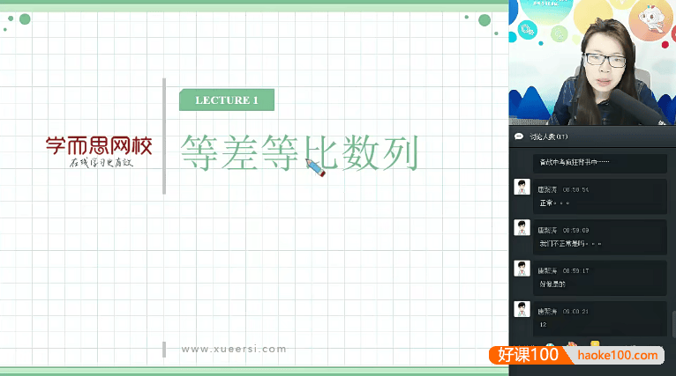
Task: Click the pencil cursor icon on the slide
Action: [x=316, y=167]
